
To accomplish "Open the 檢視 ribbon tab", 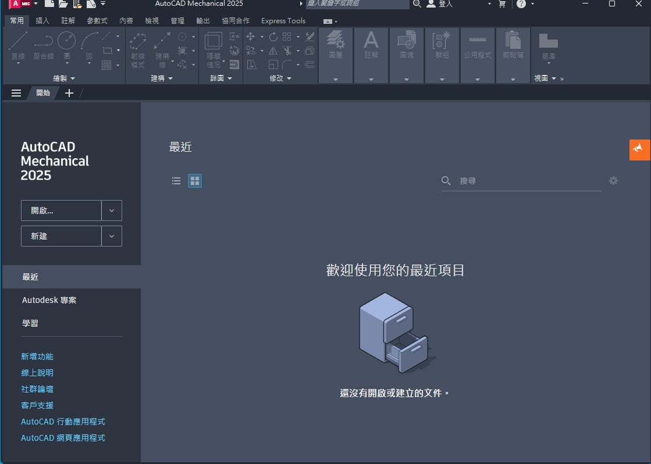I will click(151, 20).
